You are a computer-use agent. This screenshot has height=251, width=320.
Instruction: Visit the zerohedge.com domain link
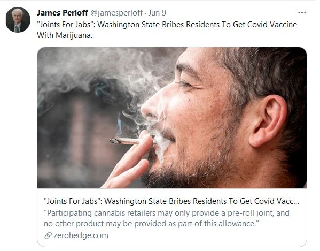(x=81, y=235)
